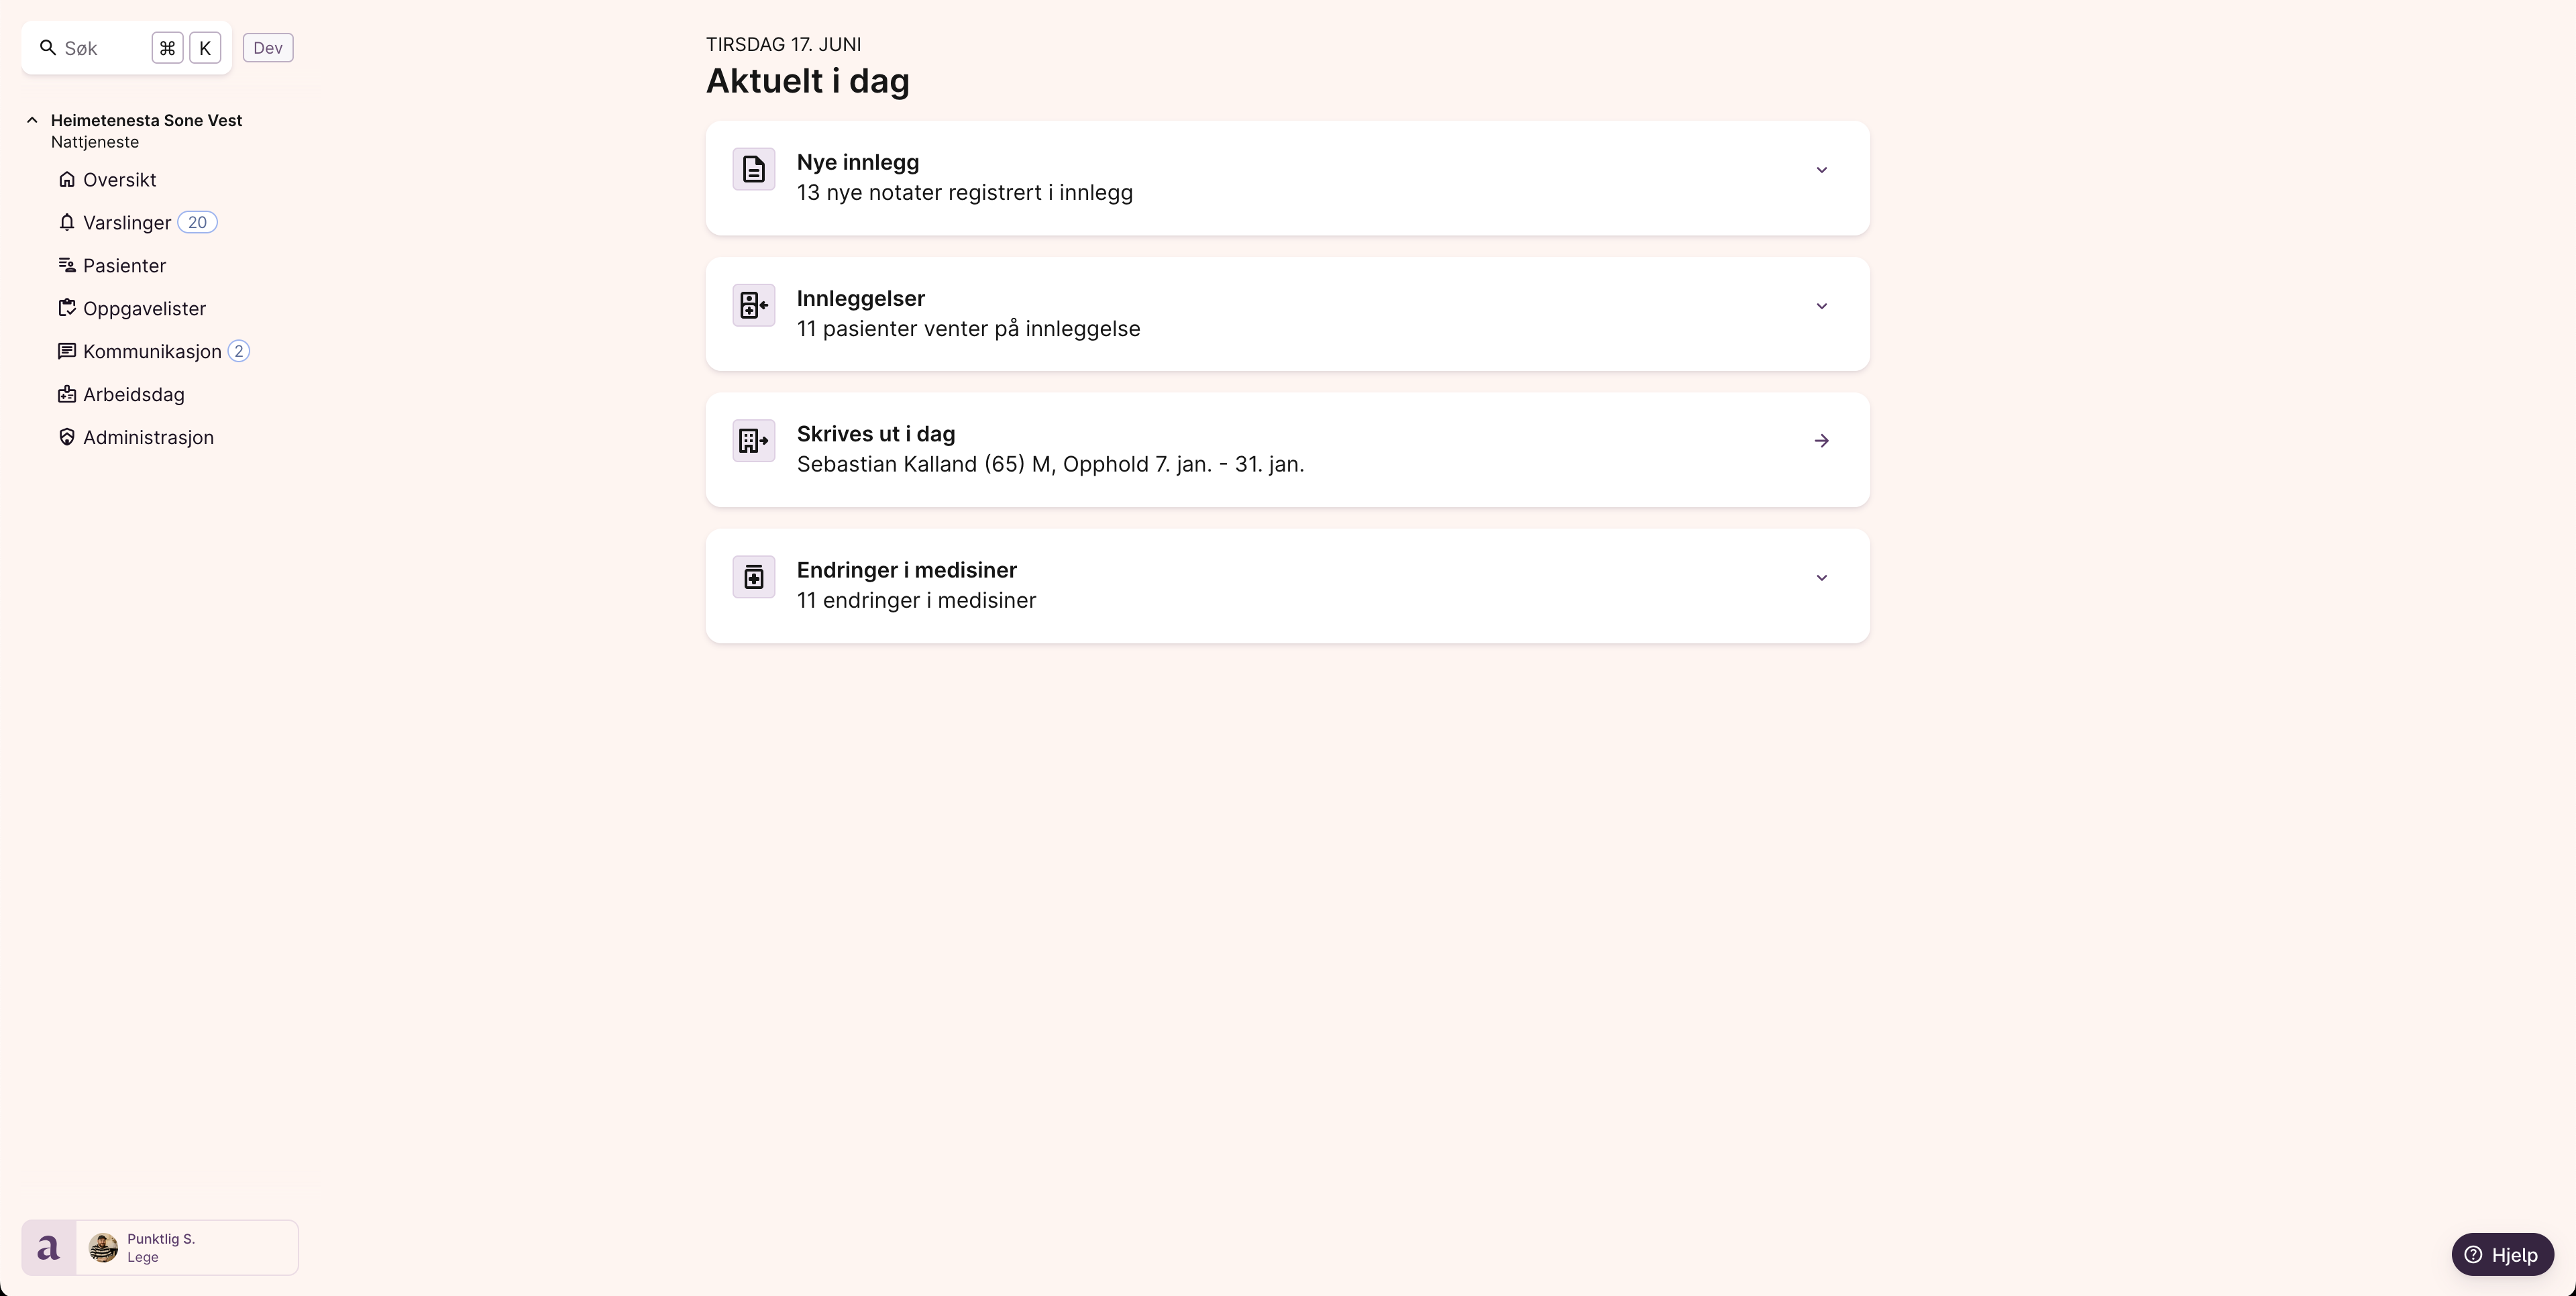This screenshot has height=1296, width=2576.
Task: Open Kommunikasjon with 2 unread
Action: point(153,351)
